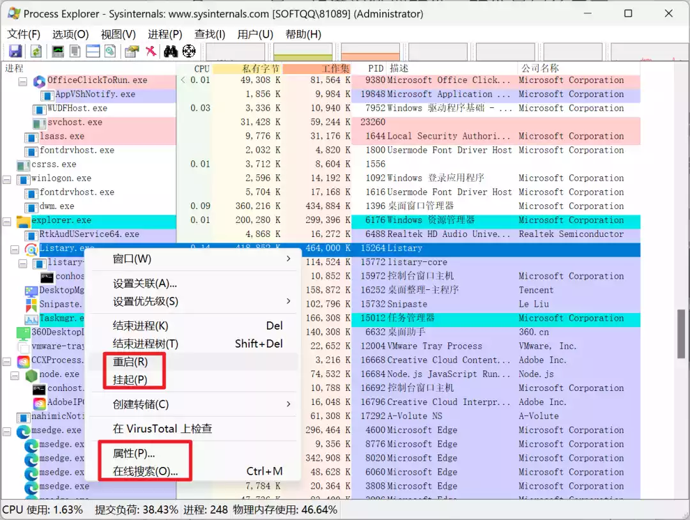Select 结束进程(K) context menu item
690x520 pixels.
194,326
